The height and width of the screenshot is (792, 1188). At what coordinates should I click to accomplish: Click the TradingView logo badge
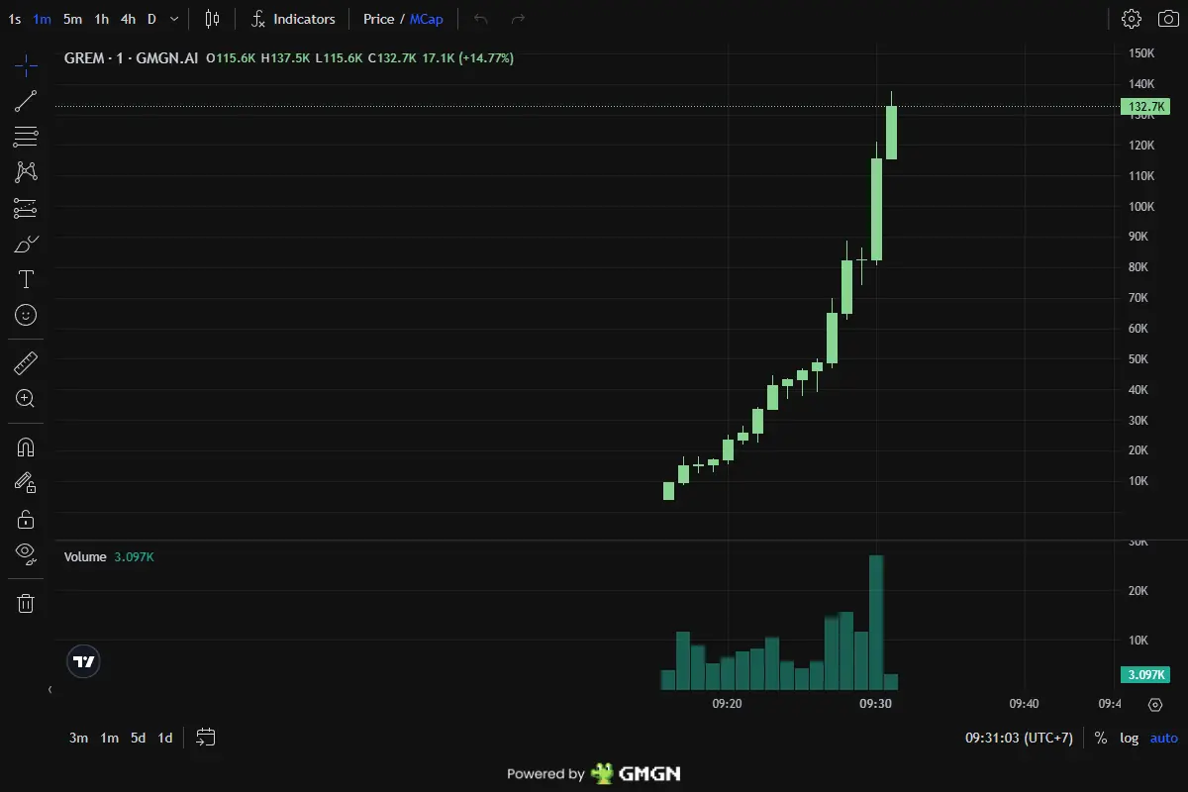coord(84,661)
